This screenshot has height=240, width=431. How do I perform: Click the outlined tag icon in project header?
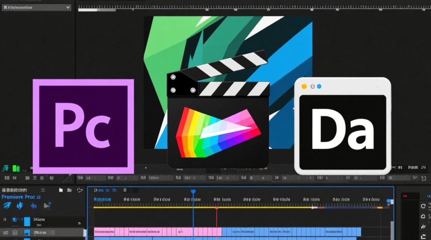(x=80, y=190)
